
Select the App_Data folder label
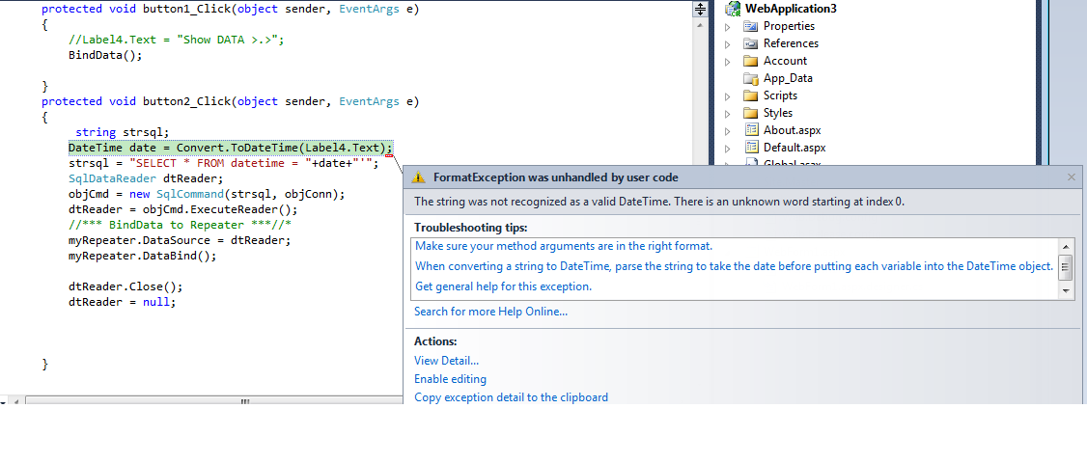click(788, 78)
